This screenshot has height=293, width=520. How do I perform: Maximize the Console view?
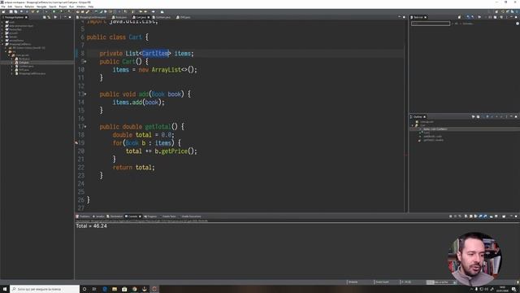click(x=516, y=216)
